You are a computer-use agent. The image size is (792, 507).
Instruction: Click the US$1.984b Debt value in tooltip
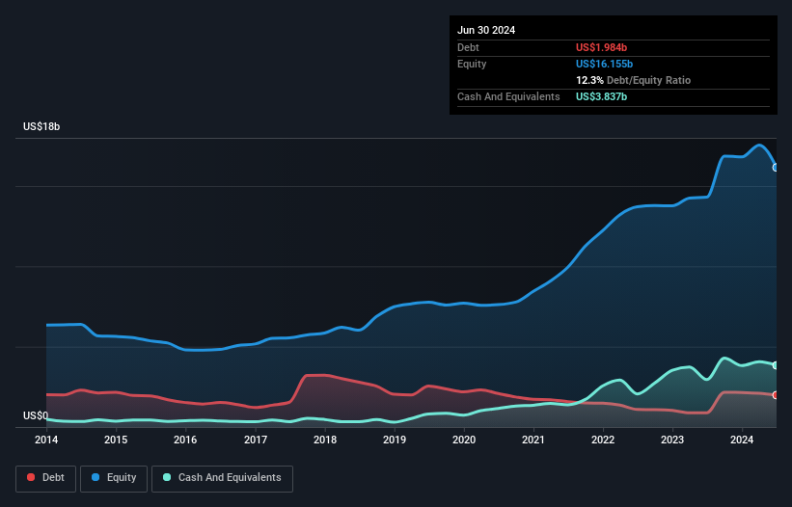601,47
